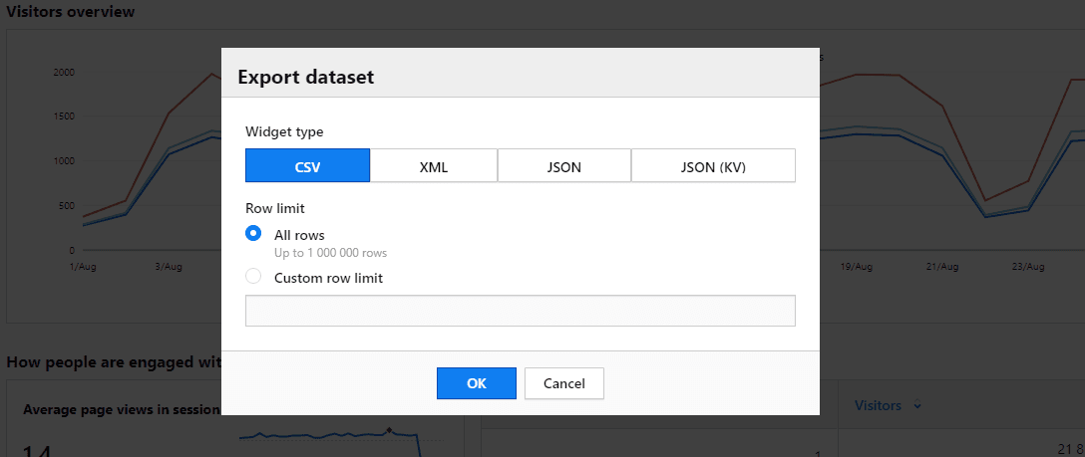Click the 19/Aug label on the chart axis

pyautogui.click(x=857, y=267)
